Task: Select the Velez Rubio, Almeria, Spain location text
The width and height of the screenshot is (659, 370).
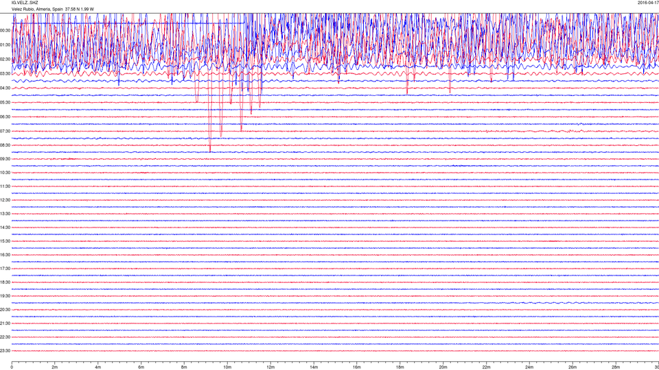Action: pyautogui.click(x=37, y=9)
